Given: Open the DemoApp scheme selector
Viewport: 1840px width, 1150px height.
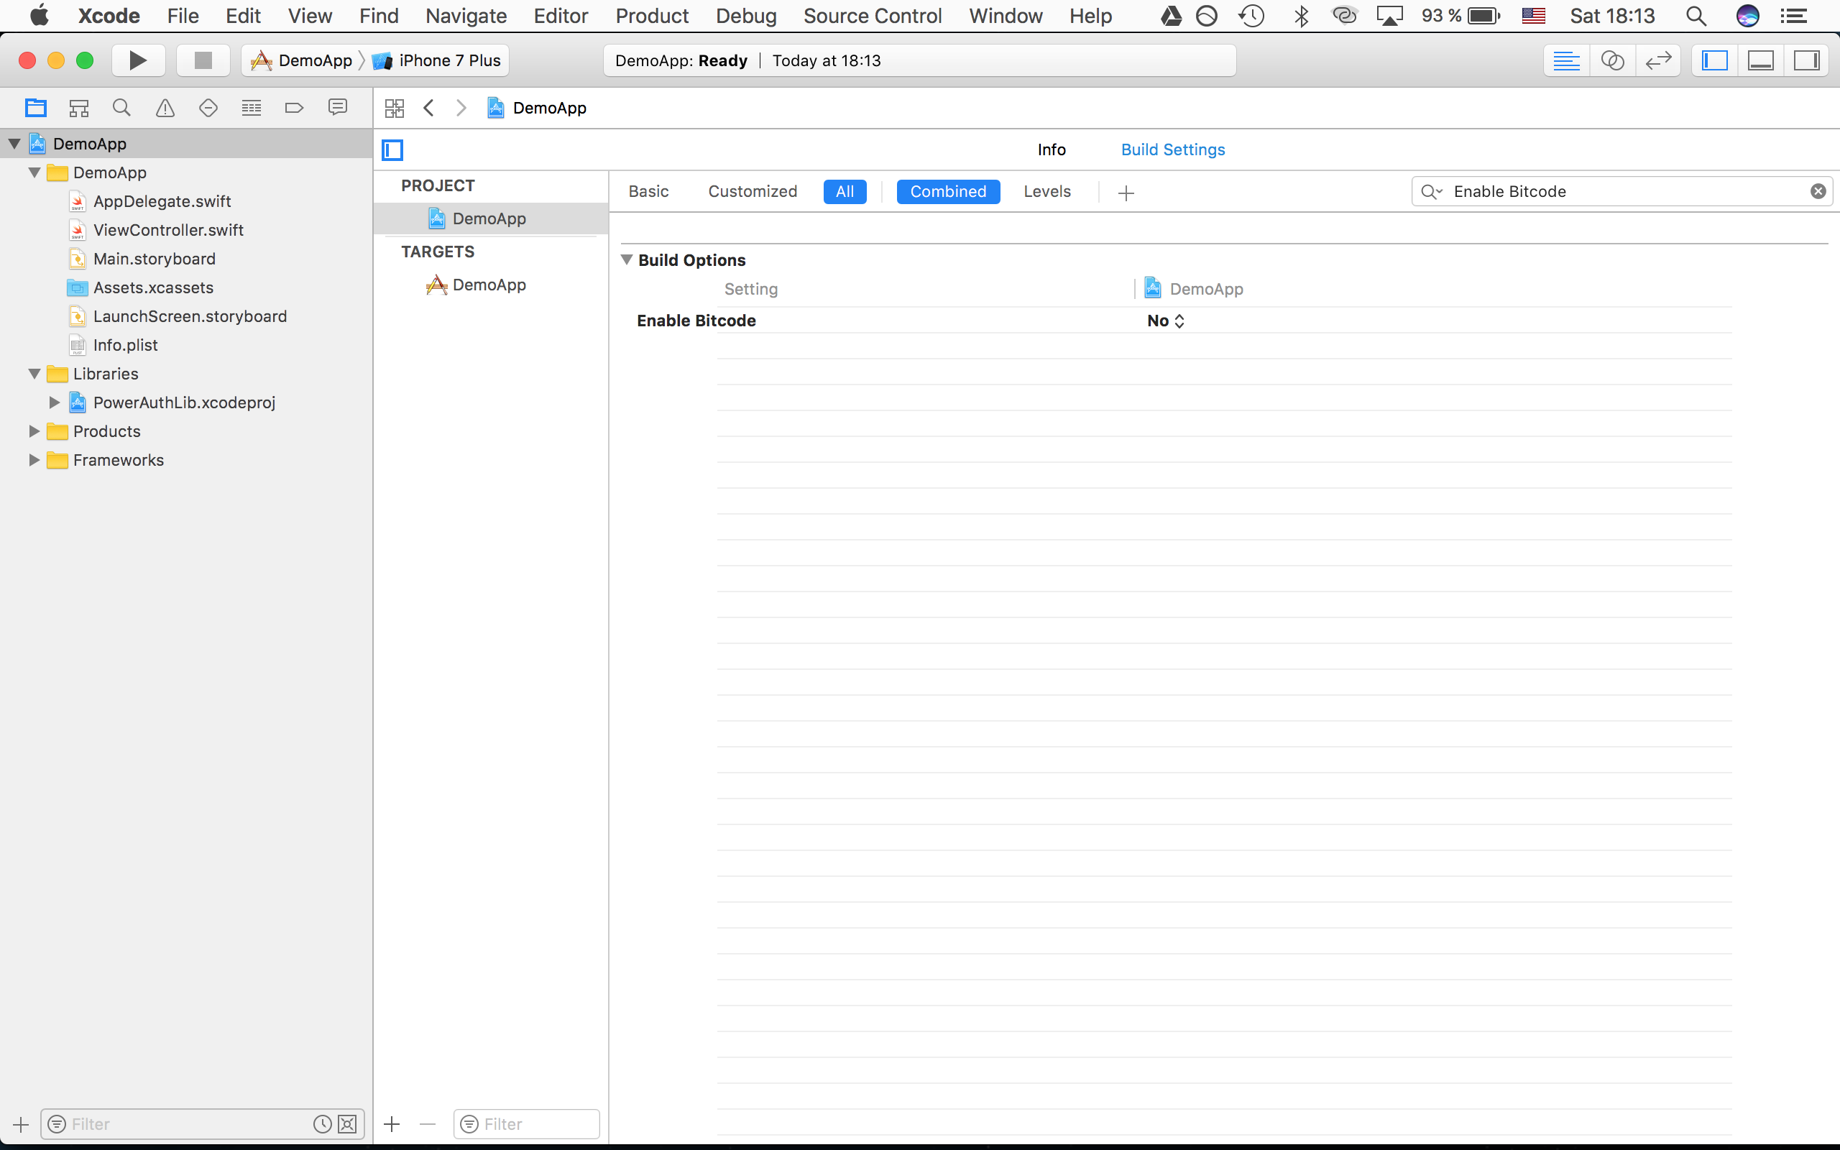Looking at the screenshot, I should 302,60.
